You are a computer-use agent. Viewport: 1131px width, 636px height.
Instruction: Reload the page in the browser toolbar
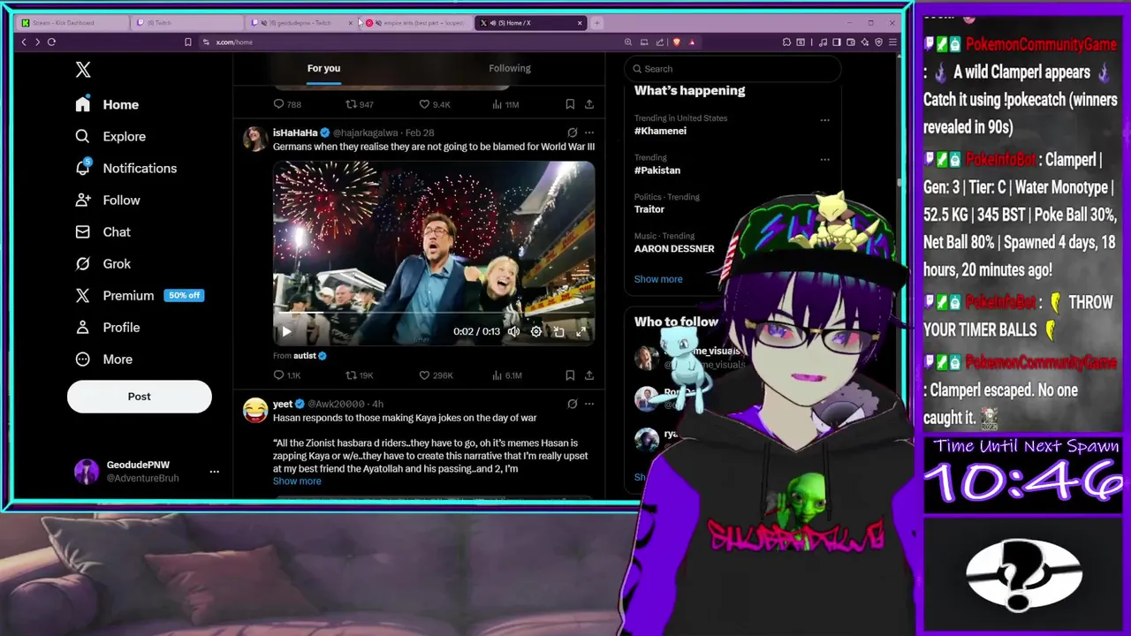(51, 42)
